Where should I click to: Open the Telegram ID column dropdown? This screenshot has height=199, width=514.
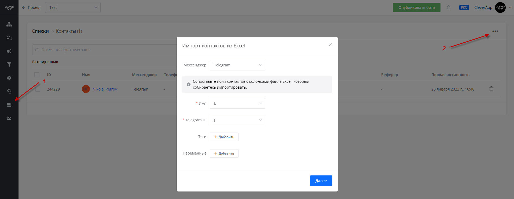pyautogui.click(x=237, y=120)
